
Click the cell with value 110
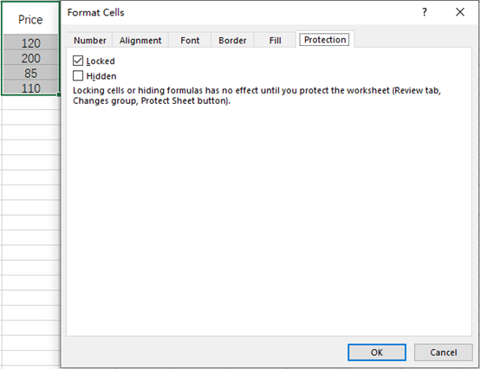[30, 87]
